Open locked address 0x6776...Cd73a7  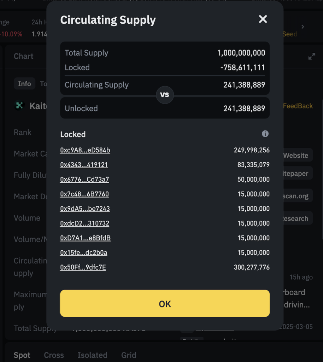pyautogui.click(x=84, y=180)
